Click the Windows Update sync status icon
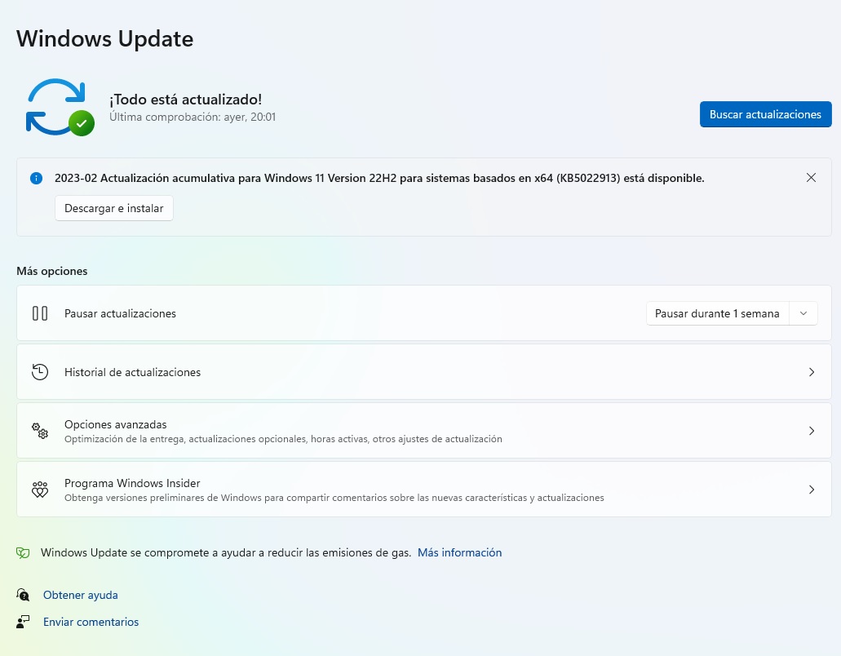841x656 pixels. 60,107
